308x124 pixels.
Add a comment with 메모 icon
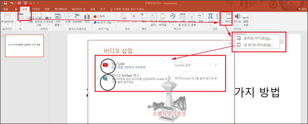(144, 16)
